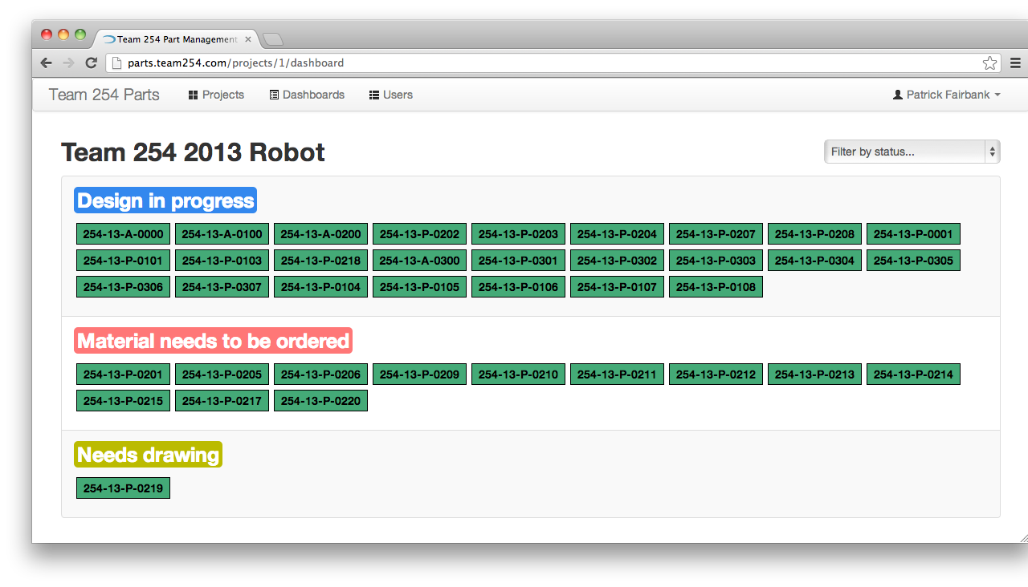Open part 254-13-P-0209
Image resolution: width=1028 pixels, height=587 pixels.
[x=419, y=374]
